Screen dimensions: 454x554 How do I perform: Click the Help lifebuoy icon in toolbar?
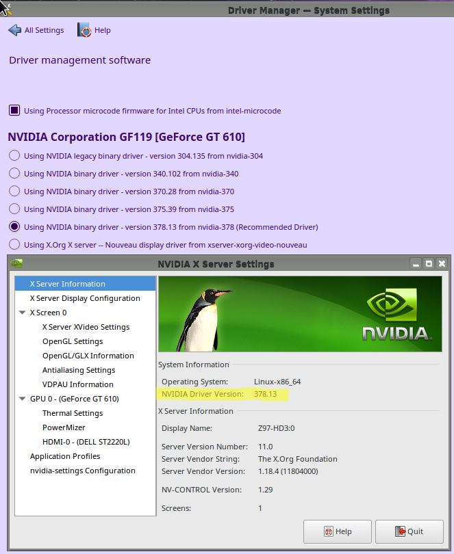tap(84, 30)
